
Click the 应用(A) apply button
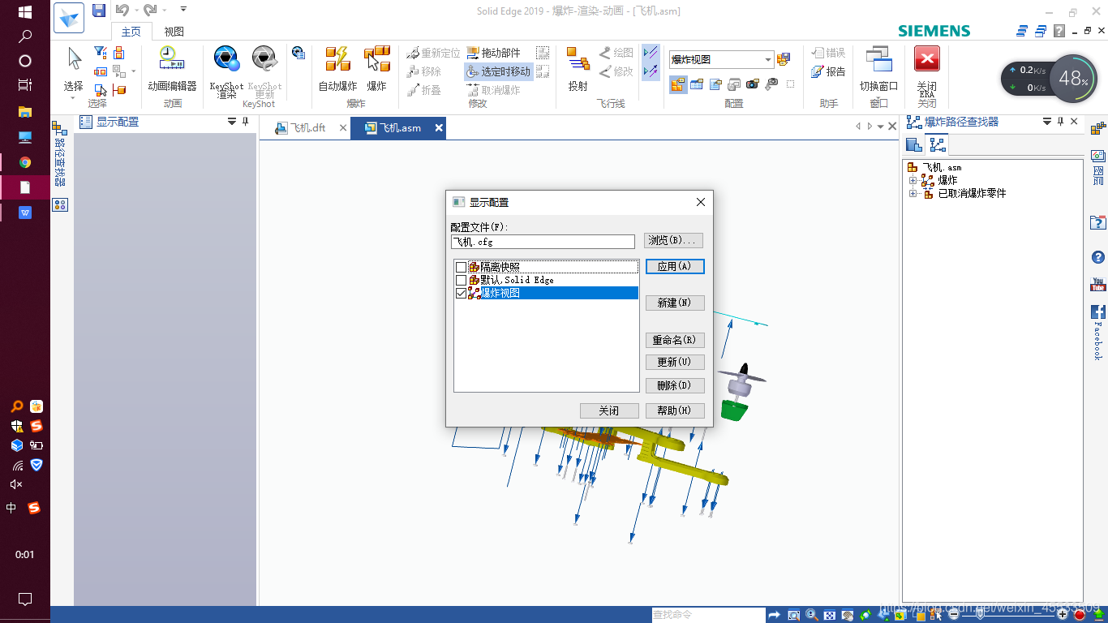675,267
